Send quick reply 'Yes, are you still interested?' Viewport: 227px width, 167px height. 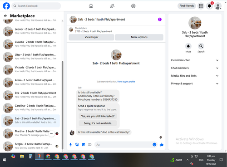point(98,116)
